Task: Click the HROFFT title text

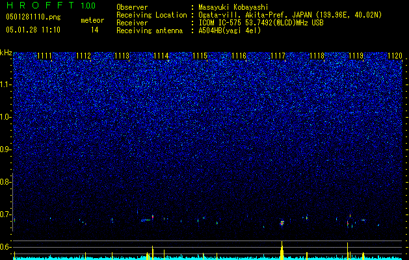Action: (x=40, y=5)
